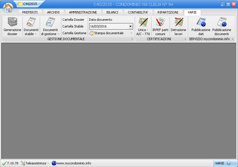238x167 pixels.
Task: Click the home application button
Action: pos(8,7)
